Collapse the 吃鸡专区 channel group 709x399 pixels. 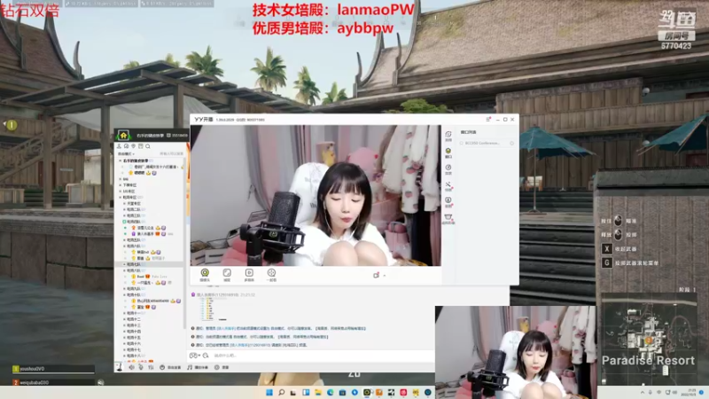point(120,197)
